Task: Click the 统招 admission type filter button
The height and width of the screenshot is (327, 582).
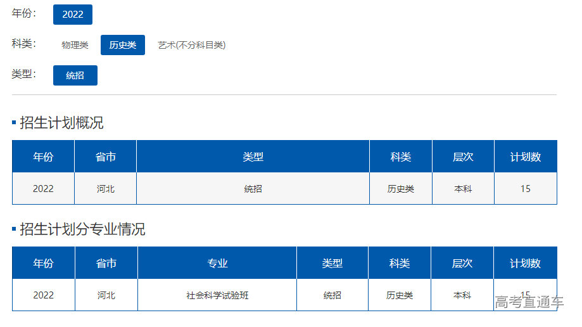Action: tap(75, 75)
